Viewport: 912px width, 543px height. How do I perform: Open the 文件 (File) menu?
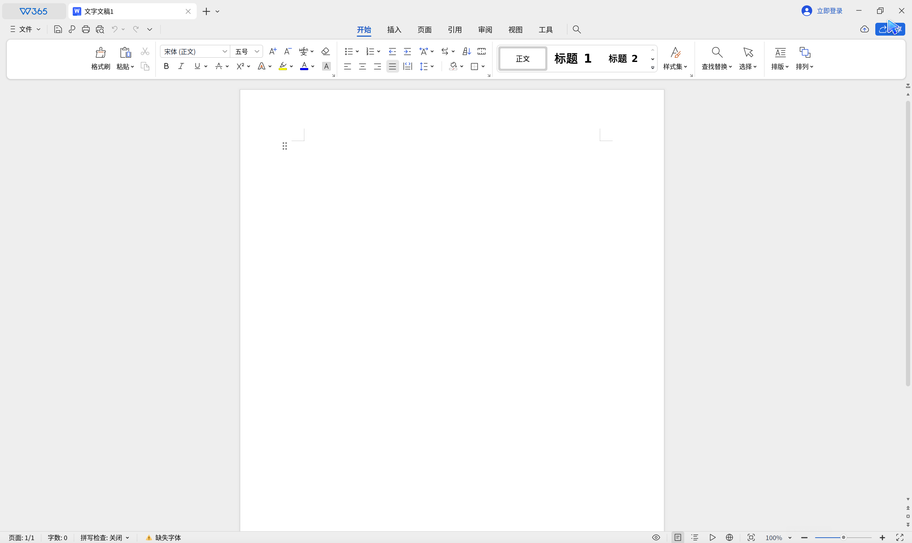tap(25, 29)
